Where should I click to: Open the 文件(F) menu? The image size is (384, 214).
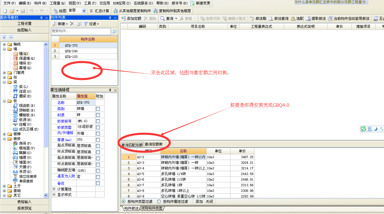9,3
